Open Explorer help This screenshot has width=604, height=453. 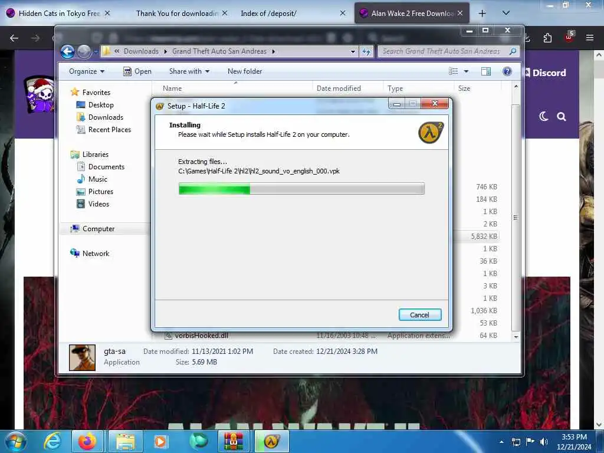click(x=507, y=71)
